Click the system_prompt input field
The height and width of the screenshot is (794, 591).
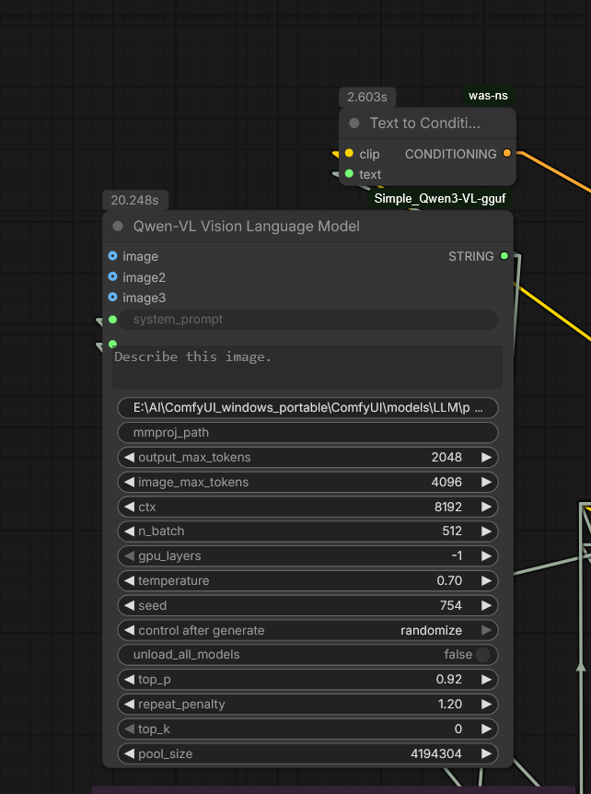coord(307,320)
